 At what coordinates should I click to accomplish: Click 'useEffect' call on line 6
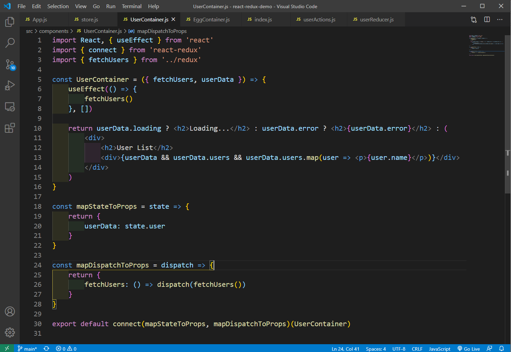point(86,89)
